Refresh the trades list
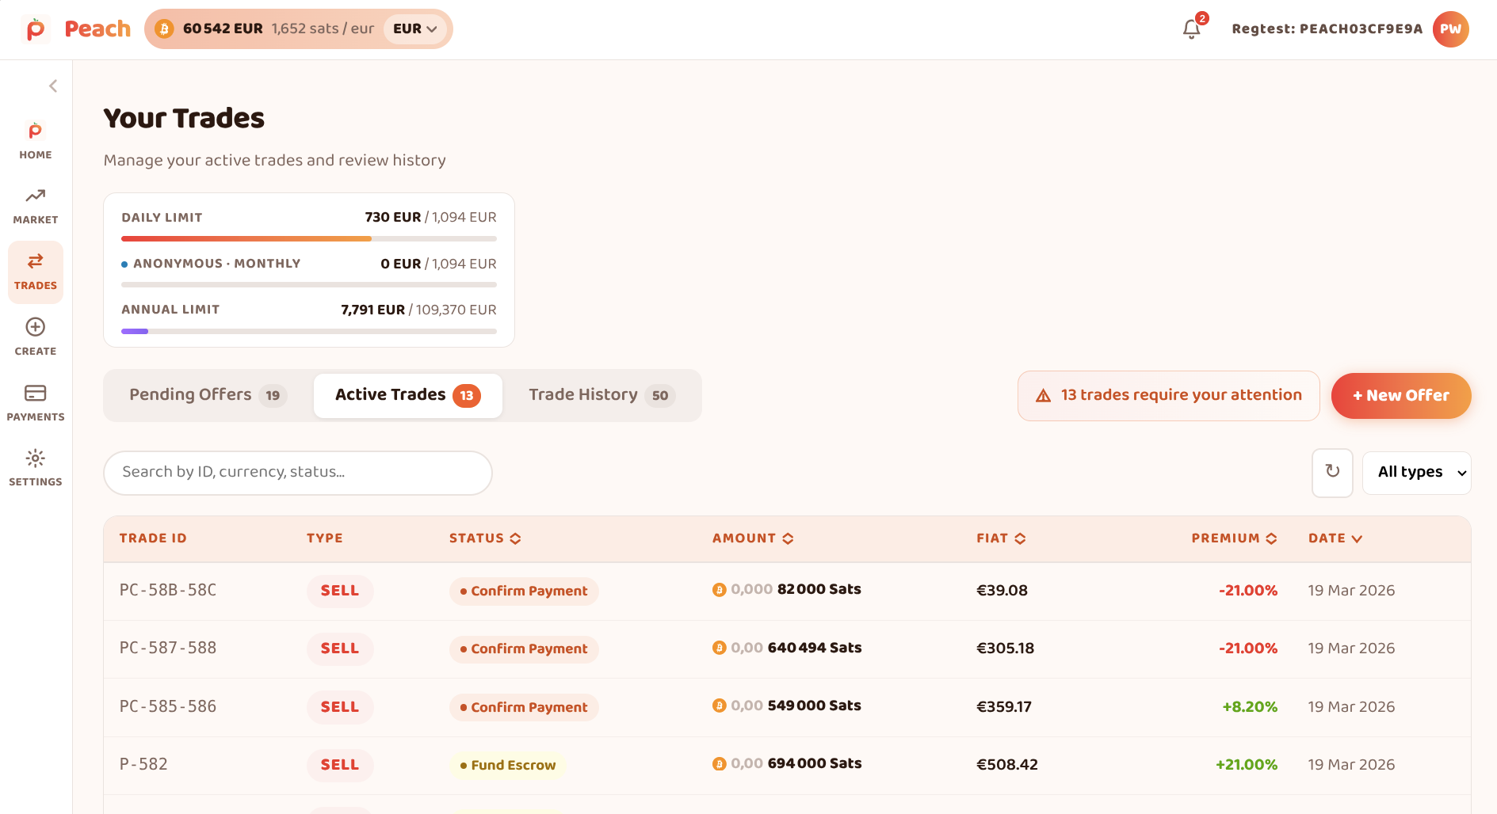Image resolution: width=1497 pixels, height=814 pixels. [1332, 473]
